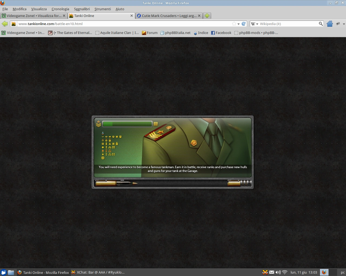Open the Modifica menu
This screenshot has width=346, height=276.
coord(19,9)
